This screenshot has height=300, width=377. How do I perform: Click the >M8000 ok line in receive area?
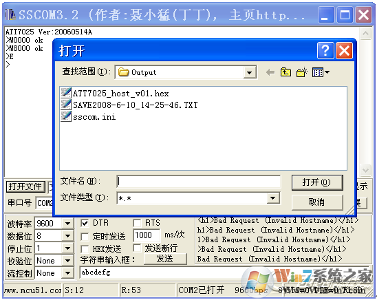[24, 48]
